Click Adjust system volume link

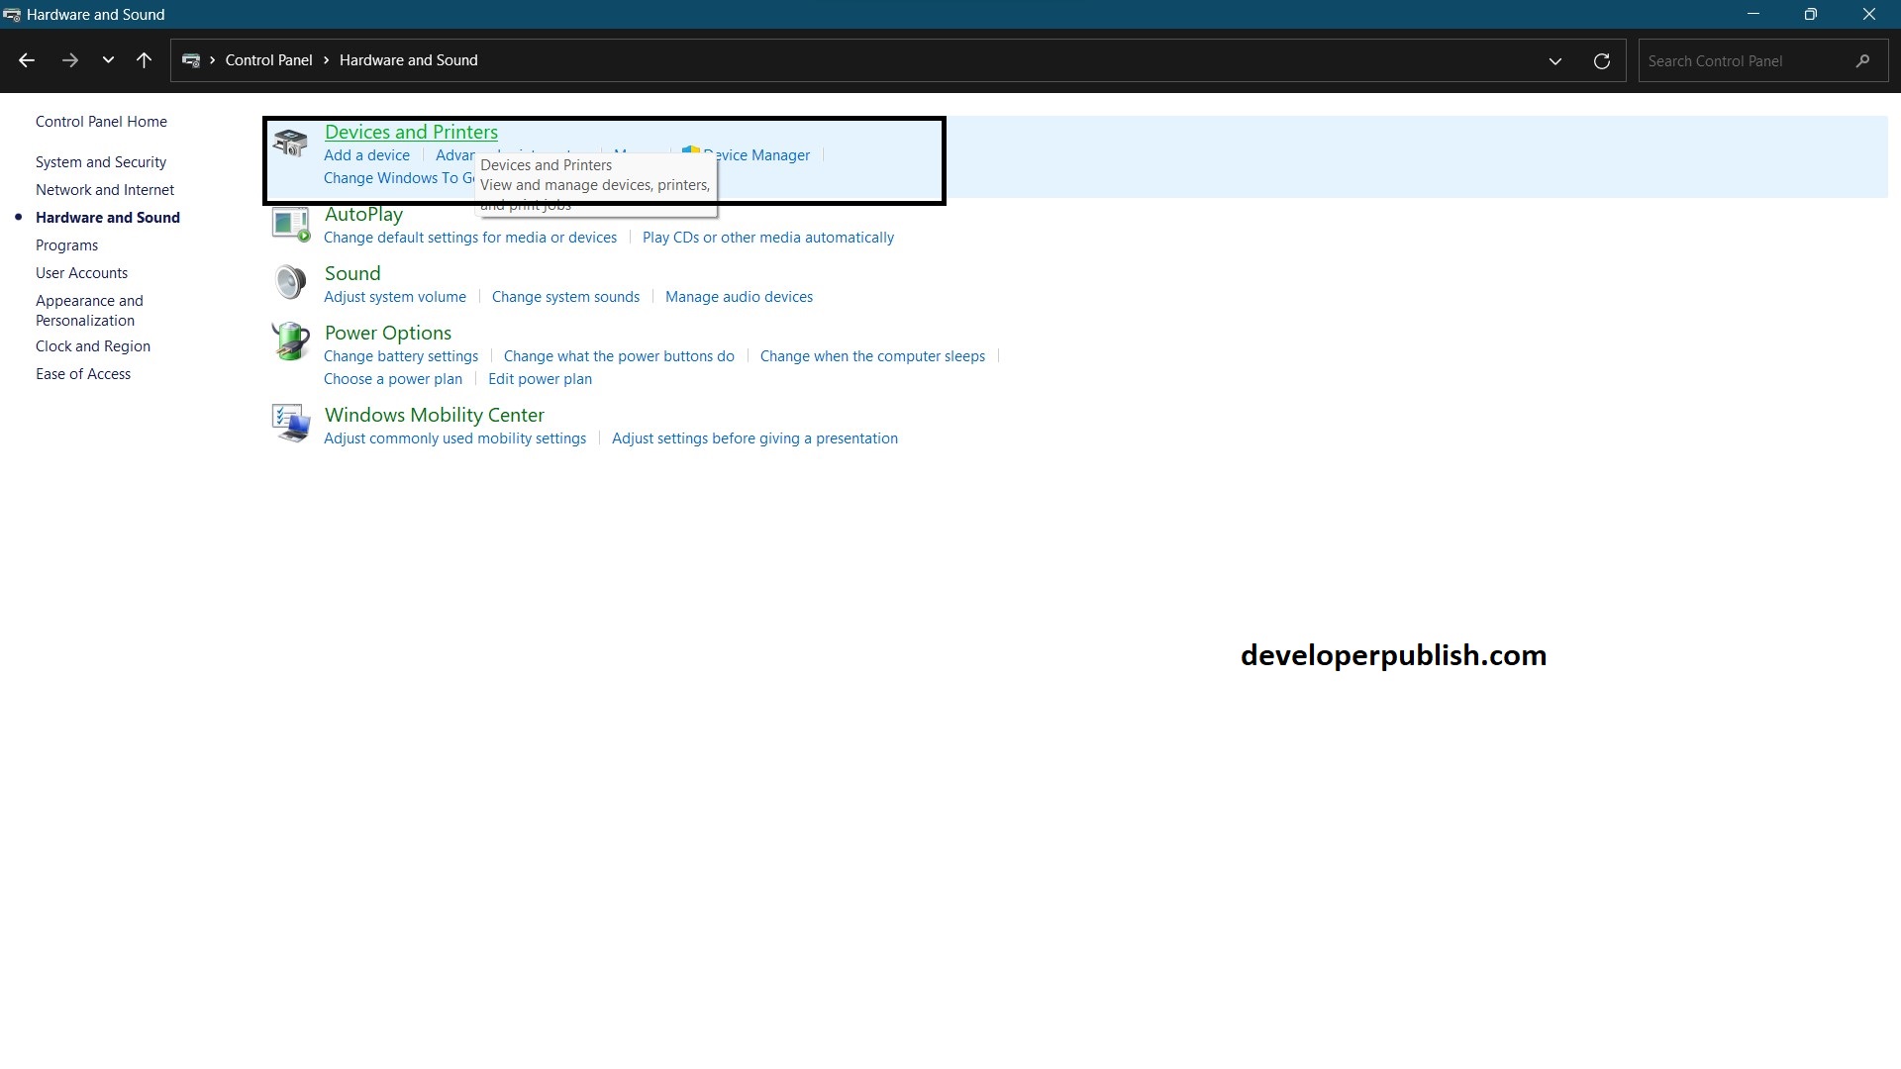(394, 297)
